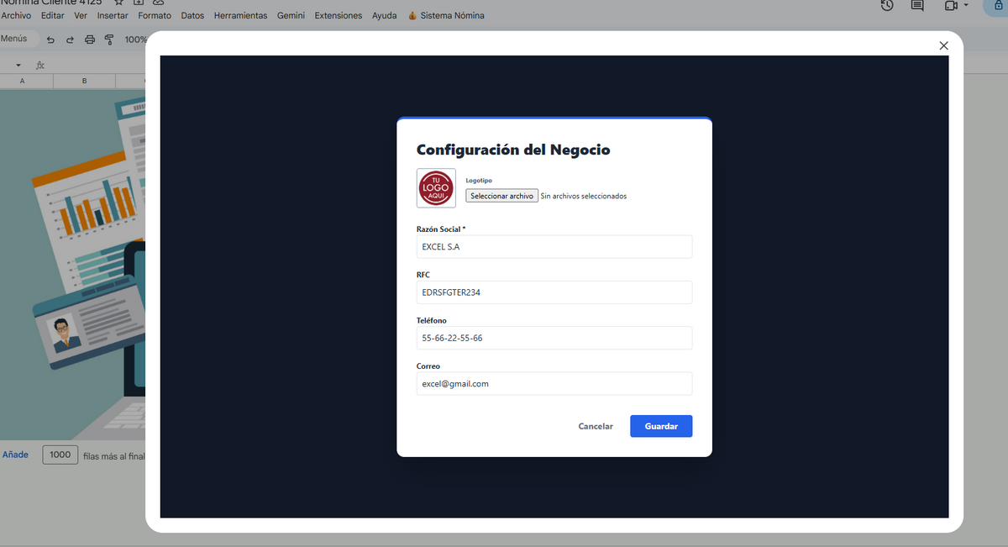Click the fx formula icon
This screenshot has height=547, width=1008.
click(x=40, y=65)
